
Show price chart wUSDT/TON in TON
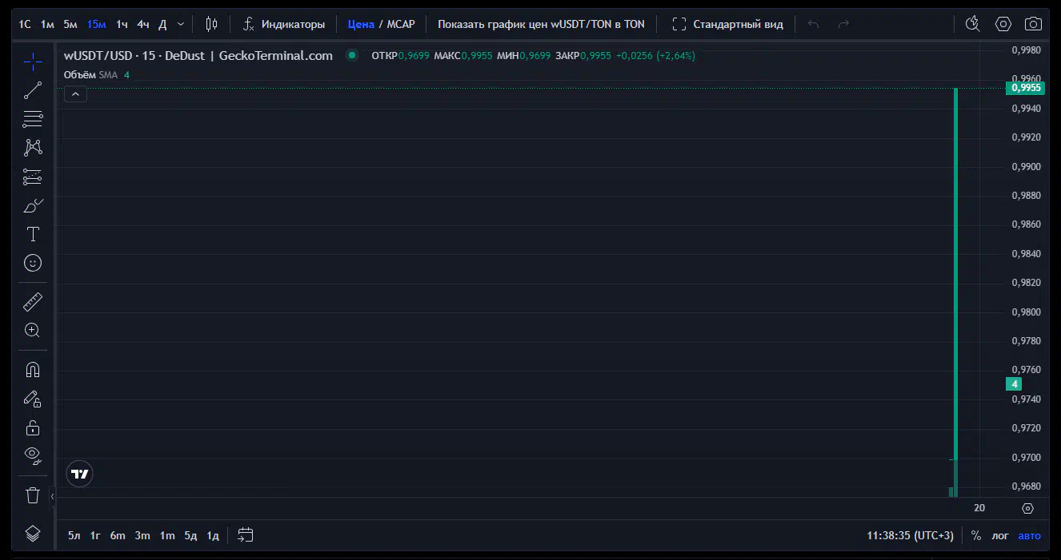(541, 24)
